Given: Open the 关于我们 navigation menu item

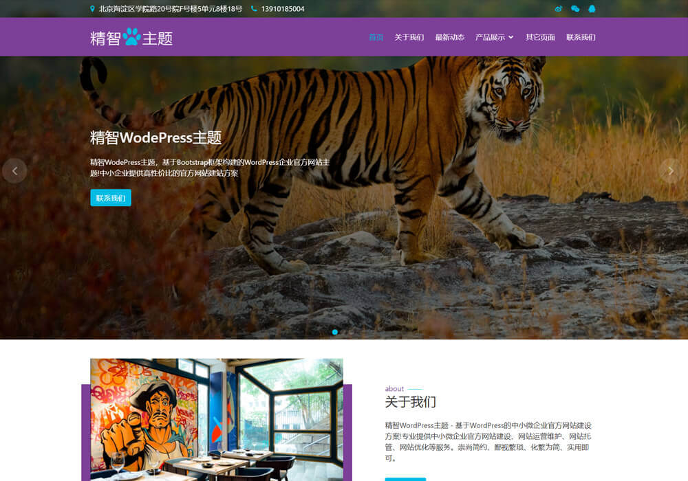Looking at the screenshot, I should pyautogui.click(x=409, y=37).
